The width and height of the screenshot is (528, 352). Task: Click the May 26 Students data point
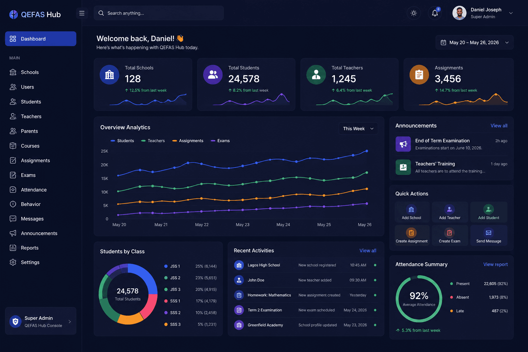click(367, 151)
